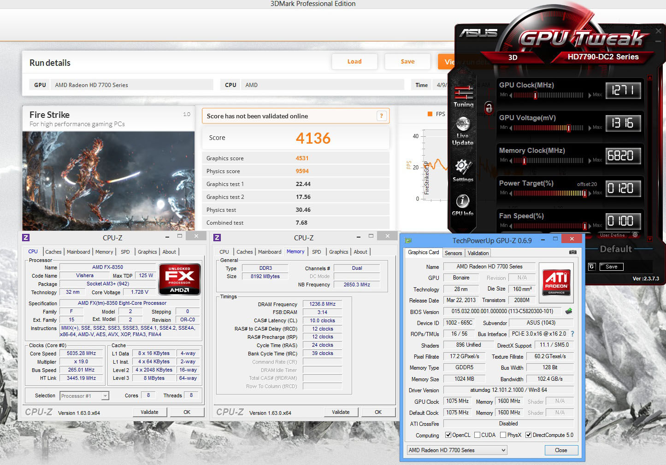666x465 pixels.
Task: Click the GPU Clock slider handle
Action: [x=535, y=95]
